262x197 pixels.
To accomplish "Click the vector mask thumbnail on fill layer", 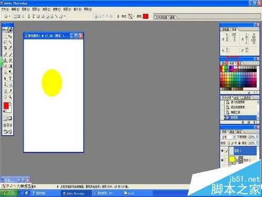I will tap(241, 160).
